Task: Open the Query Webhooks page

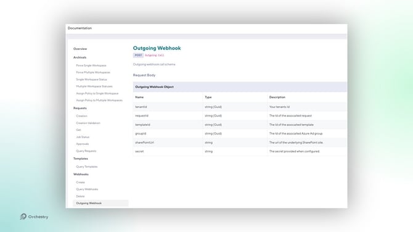Action: click(x=87, y=189)
